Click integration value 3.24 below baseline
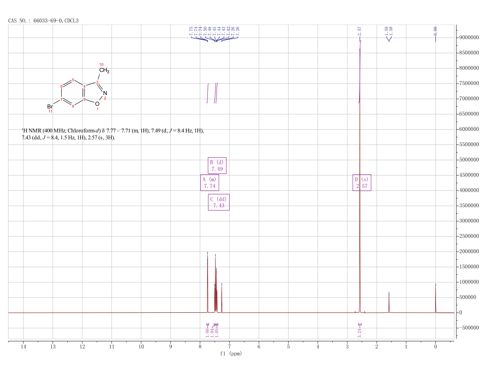 tap(360, 333)
